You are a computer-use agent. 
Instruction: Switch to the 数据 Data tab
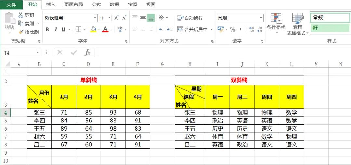coord(114,5)
